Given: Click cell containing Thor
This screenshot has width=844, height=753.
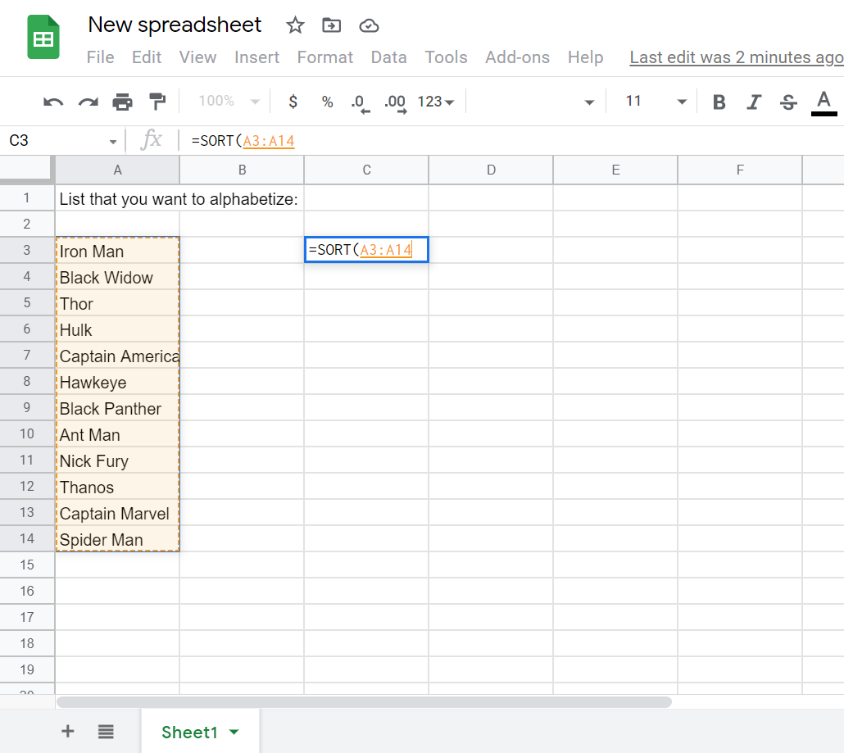Looking at the screenshot, I should tap(117, 302).
